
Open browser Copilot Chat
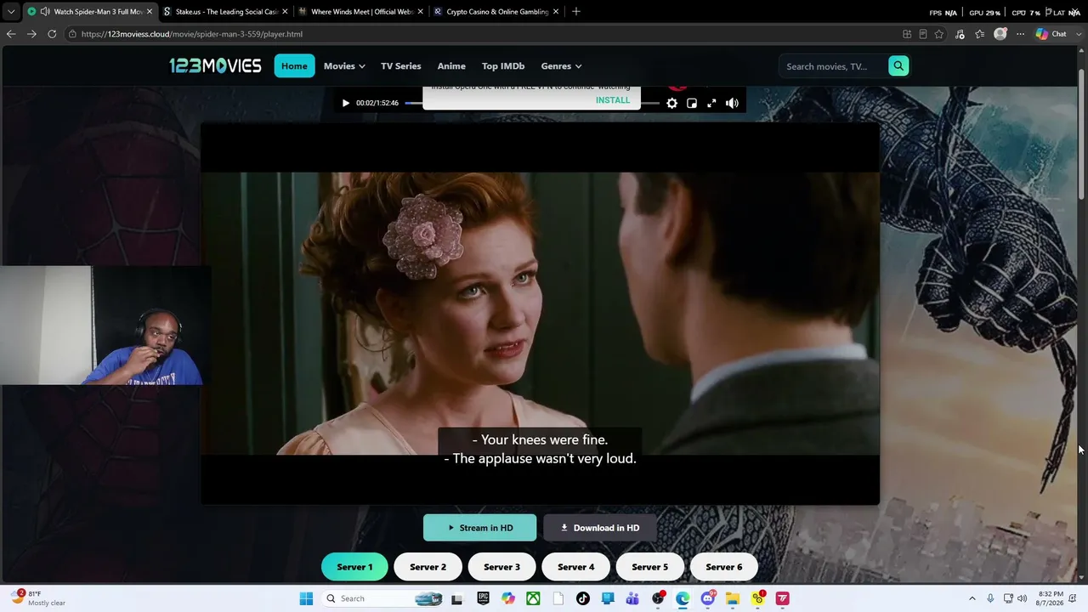point(1051,34)
